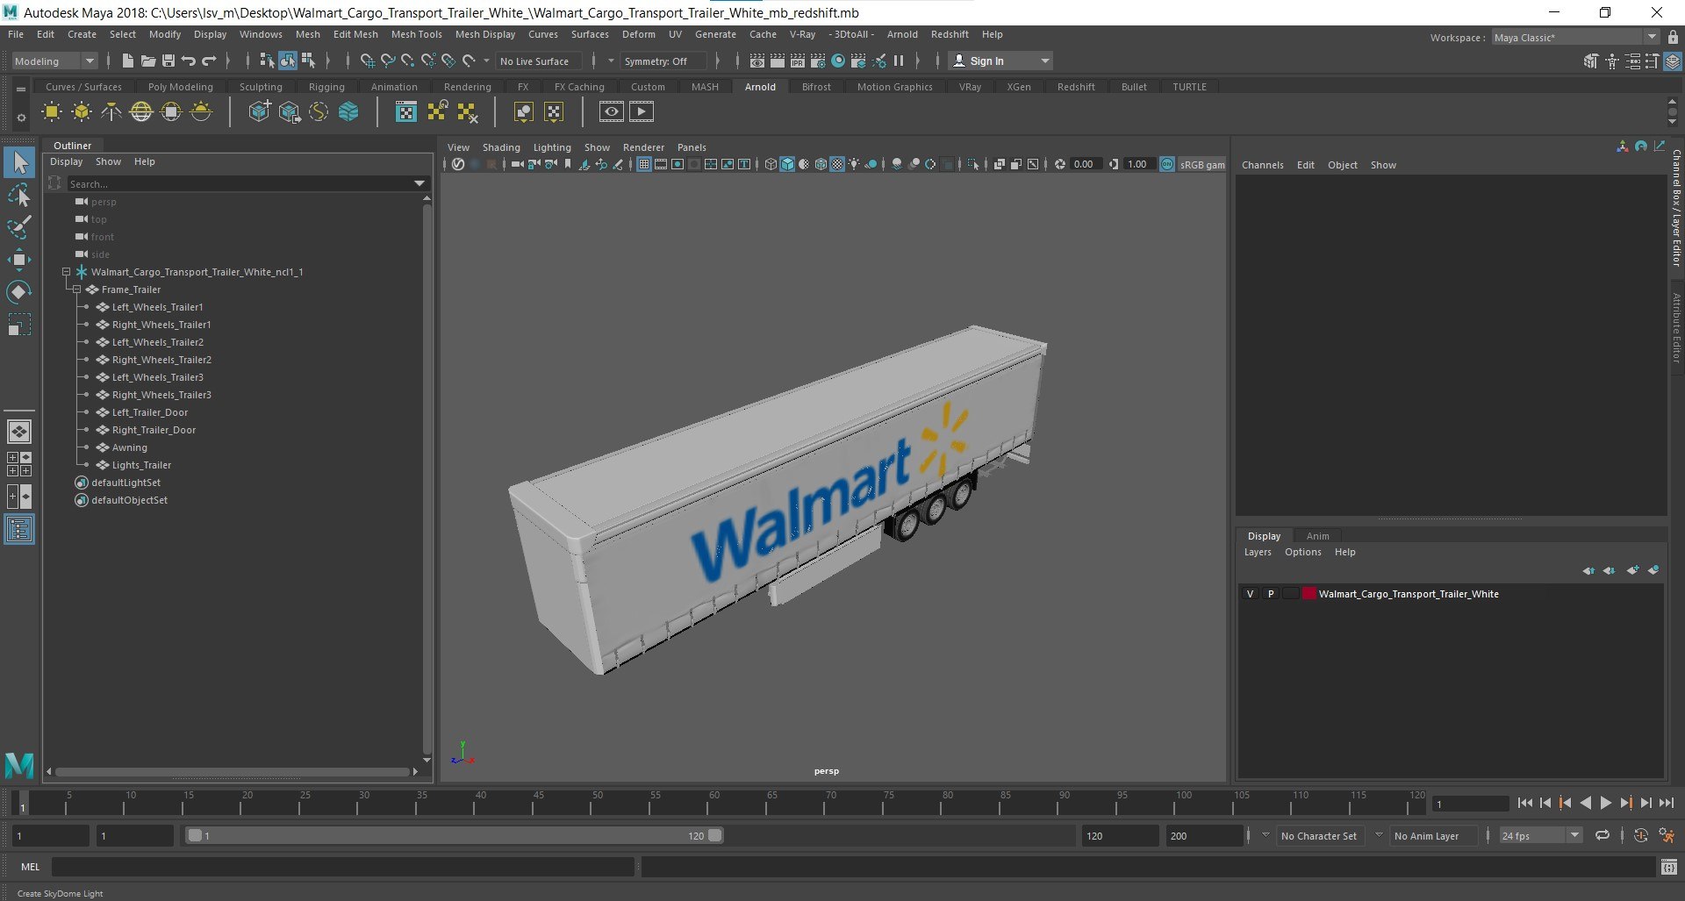1685x901 pixels.
Task: Click the New scene icon
Action: (128, 61)
